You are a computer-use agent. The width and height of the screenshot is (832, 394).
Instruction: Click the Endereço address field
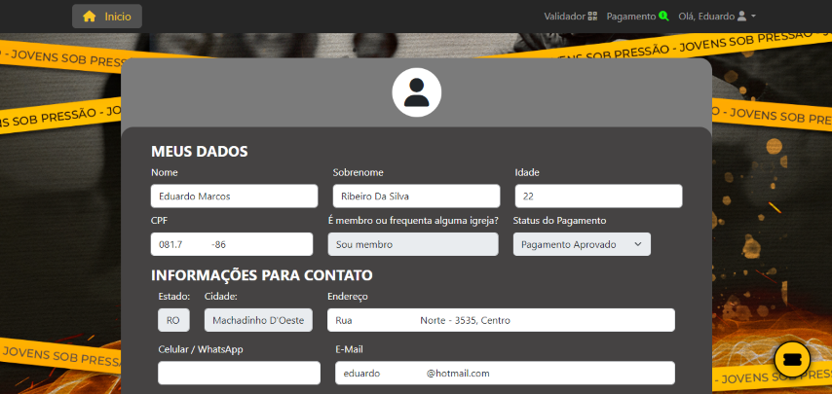501,320
